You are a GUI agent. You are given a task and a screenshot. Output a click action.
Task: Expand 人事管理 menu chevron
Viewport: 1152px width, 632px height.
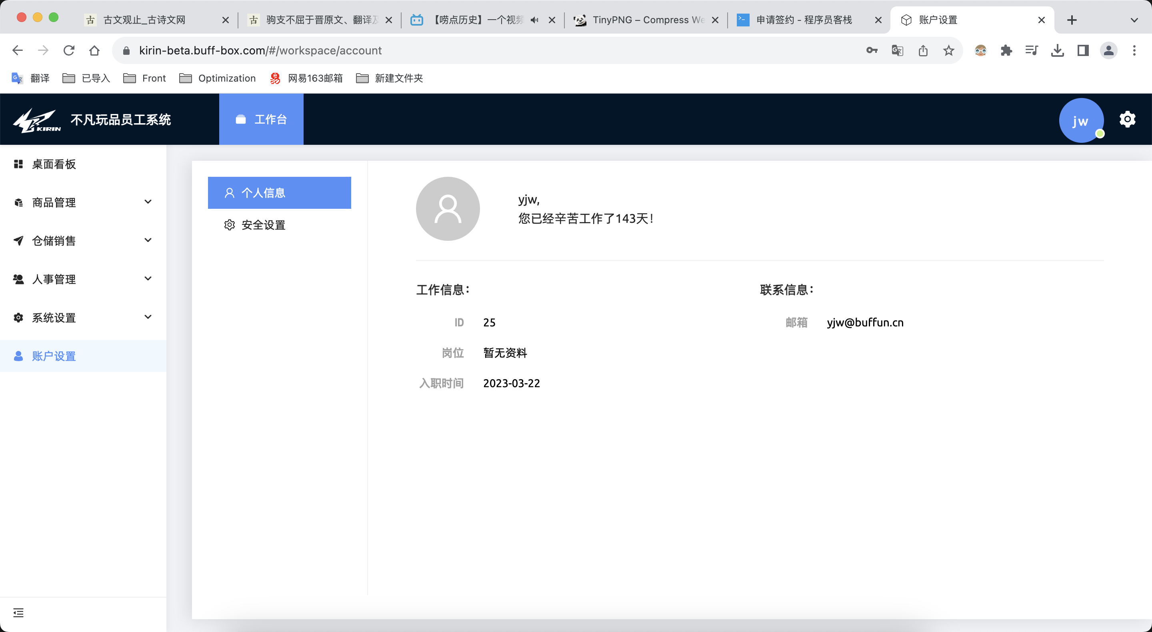(148, 279)
